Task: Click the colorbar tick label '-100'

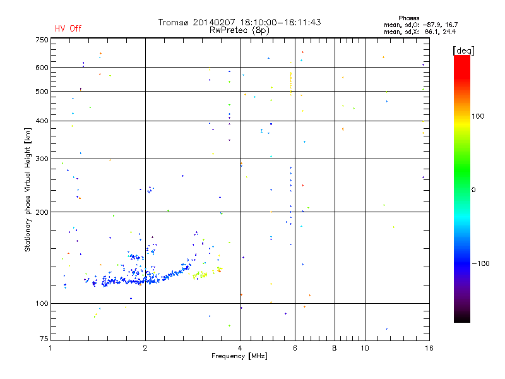Action: pyautogui.click(x=480, y=263)
